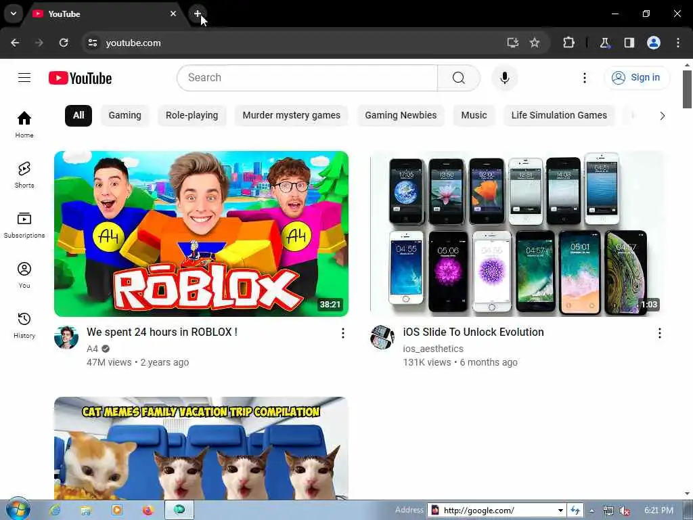The width and height of the screenshot is (693, 520).
Task: Open watch History in the sidebar
Action: click(x=24, y=325)
